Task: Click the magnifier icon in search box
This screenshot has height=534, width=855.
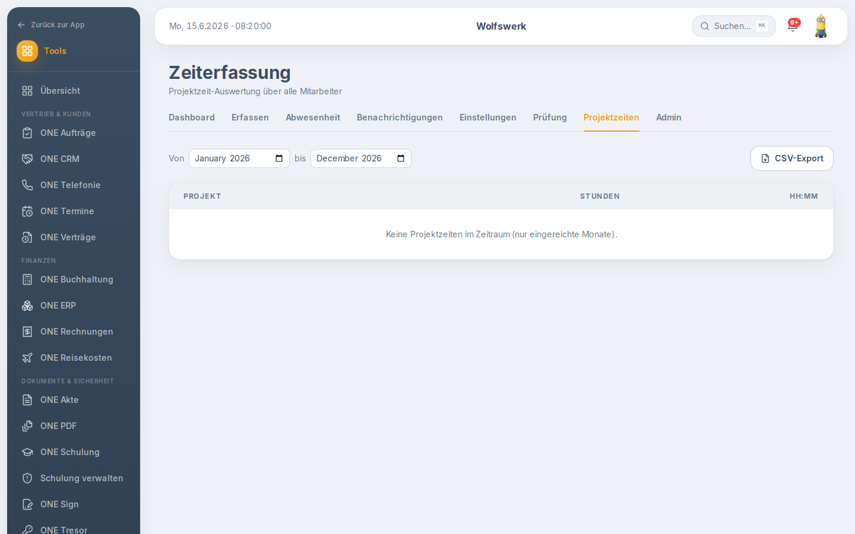Action: pos(705,26)
